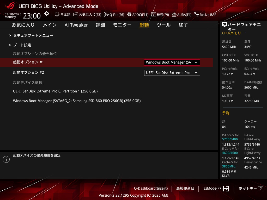Click EzMode(F7) label
This screenshot has height=200, width=267.
(213, 189)
